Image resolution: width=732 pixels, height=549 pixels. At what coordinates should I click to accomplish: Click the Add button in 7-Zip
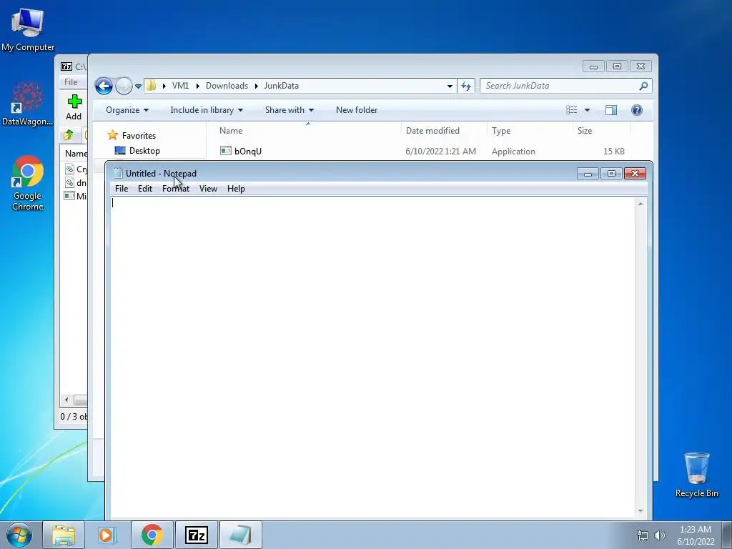(74, 107)
